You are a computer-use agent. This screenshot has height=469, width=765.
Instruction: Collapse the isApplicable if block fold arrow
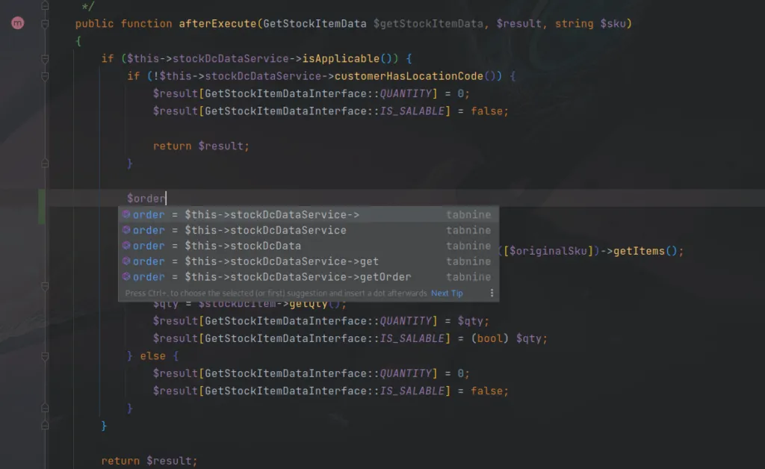45,58
